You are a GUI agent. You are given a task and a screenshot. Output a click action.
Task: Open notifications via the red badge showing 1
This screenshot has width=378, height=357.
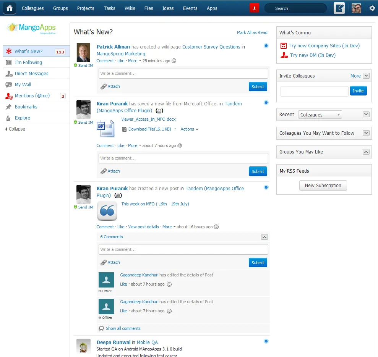[254, 7]
